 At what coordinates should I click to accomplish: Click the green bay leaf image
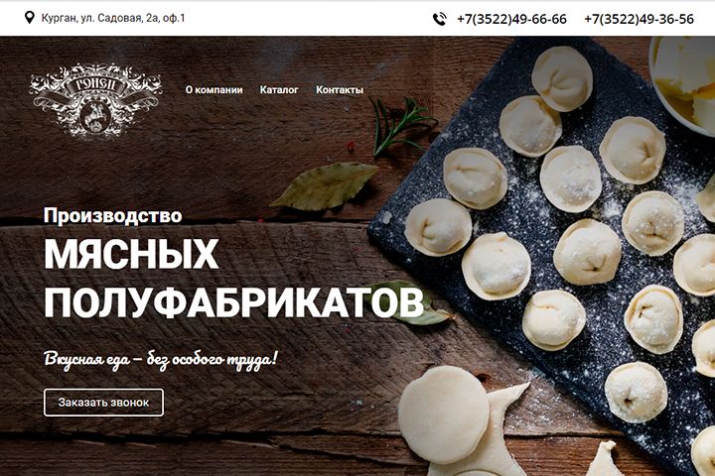326,185
